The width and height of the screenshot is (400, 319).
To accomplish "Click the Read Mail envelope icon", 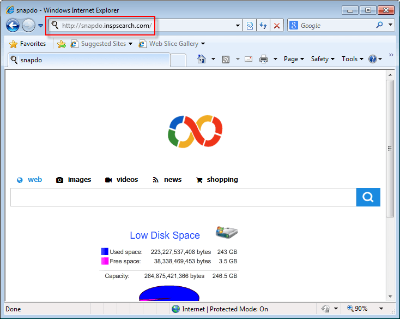I will click(x=249, y=60).
